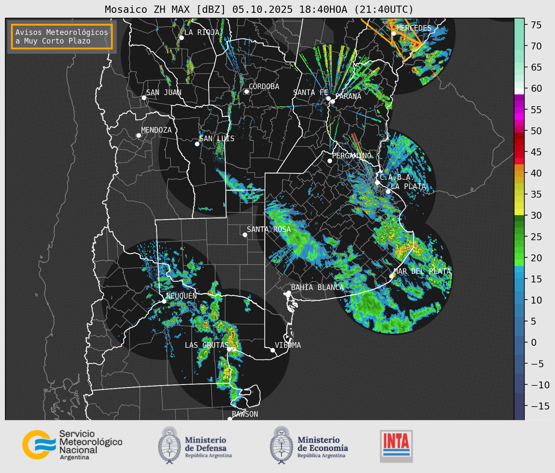Click the Viedma city marker dot
This screenshot has width=555, height=473.
tap(273, 350)
